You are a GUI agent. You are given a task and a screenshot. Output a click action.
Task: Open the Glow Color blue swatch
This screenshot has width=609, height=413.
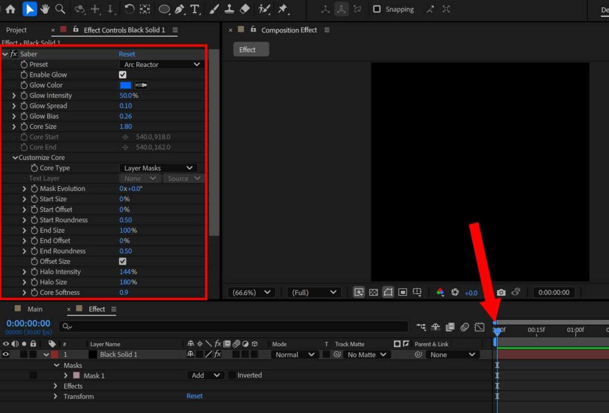tap(125, 85)
